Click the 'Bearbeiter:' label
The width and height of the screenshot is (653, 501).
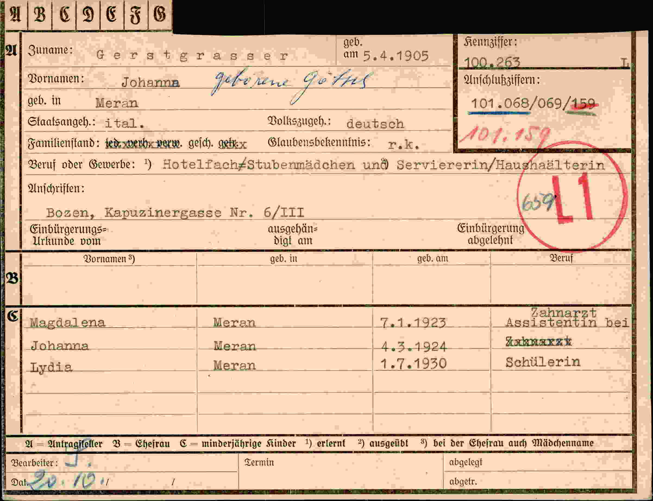pos(34,463)
